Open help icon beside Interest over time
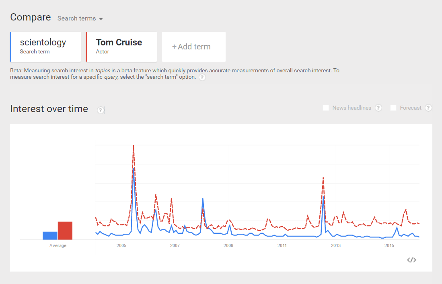This screenshot has width=442, height=284. pyautogui.click(x=101, y=110)
